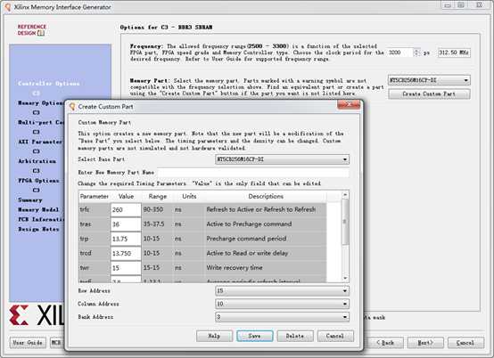Open the Bank Address dropdown
This screenshot has width=494, height=358.
tap(283, 317)
